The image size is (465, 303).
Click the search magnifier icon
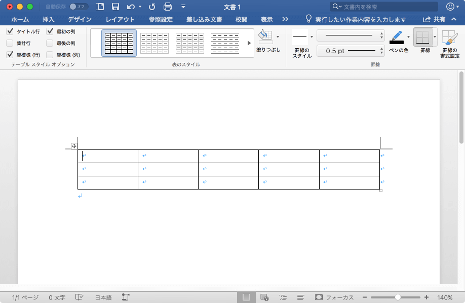pyautogui.click(x=335, y=7)
